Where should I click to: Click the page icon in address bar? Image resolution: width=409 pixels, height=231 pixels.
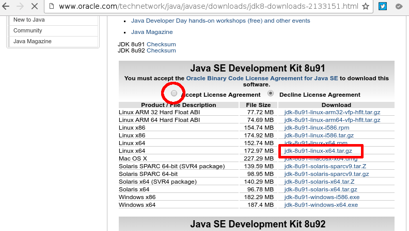point(52,6)
